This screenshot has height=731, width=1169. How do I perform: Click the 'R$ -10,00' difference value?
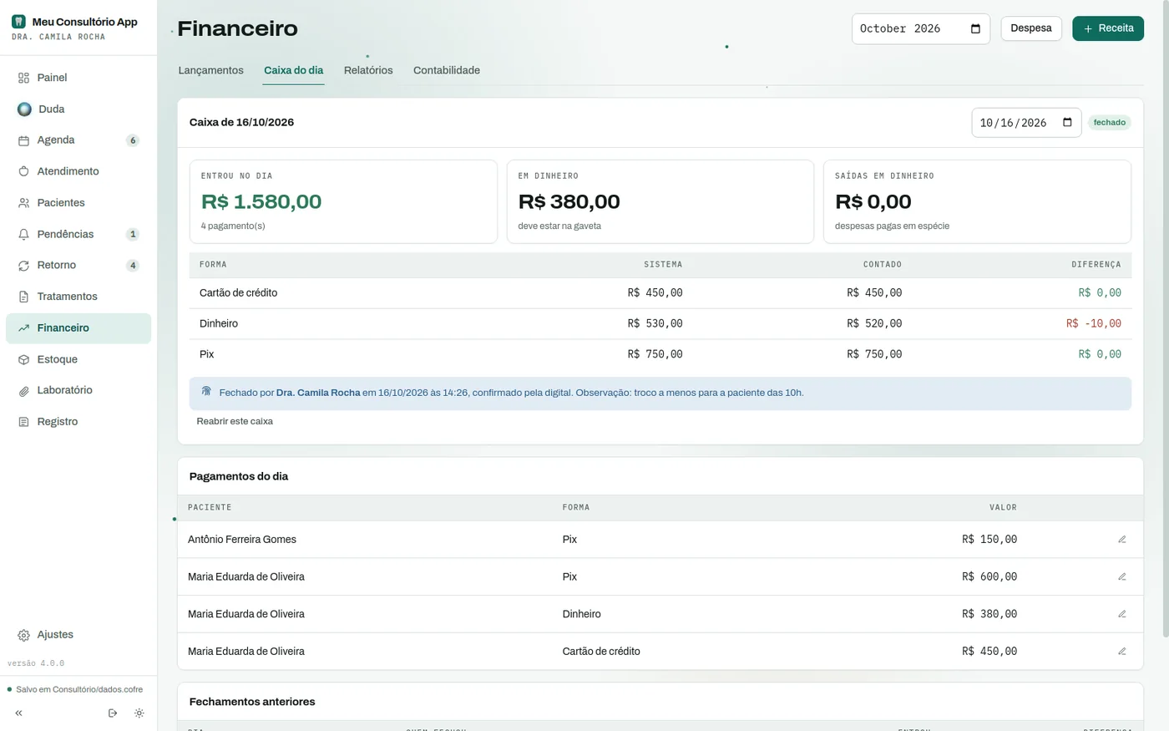pos(1094,323)
